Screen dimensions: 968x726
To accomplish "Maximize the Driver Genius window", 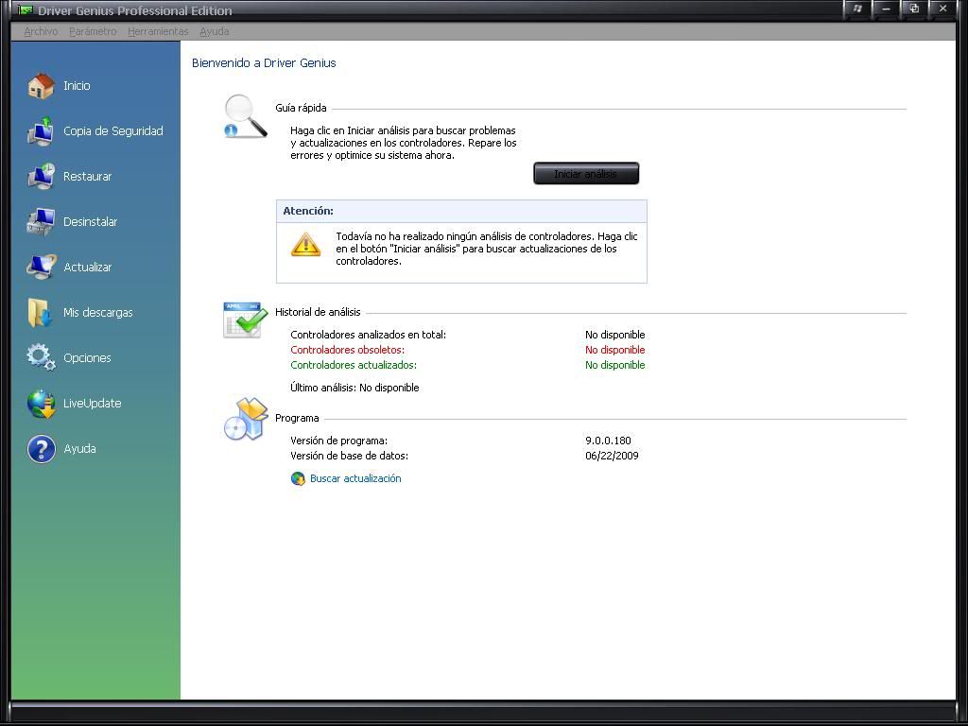I will [914, 9].
